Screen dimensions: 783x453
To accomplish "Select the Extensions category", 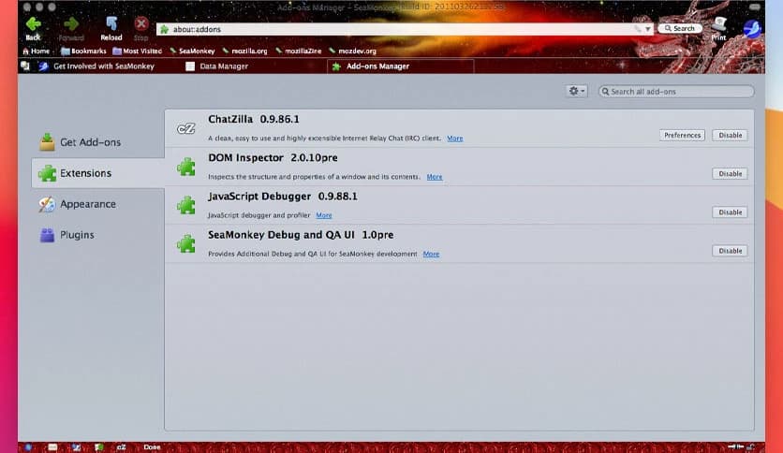I will [x=97, y=173].
